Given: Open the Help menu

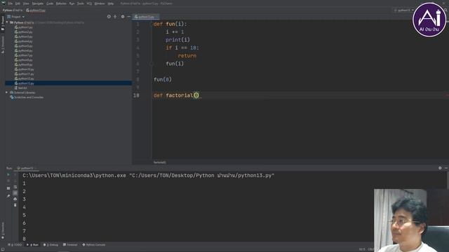Looking at the screenshot, I should coord(111,3).
